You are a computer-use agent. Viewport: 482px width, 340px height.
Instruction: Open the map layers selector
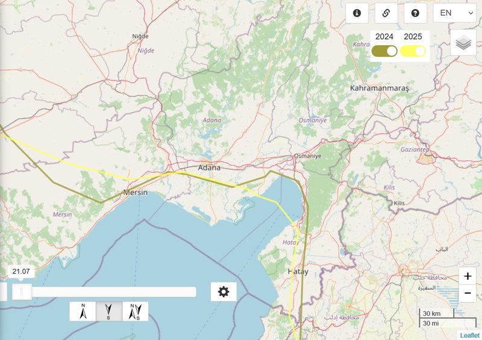(x=463, y=42)
